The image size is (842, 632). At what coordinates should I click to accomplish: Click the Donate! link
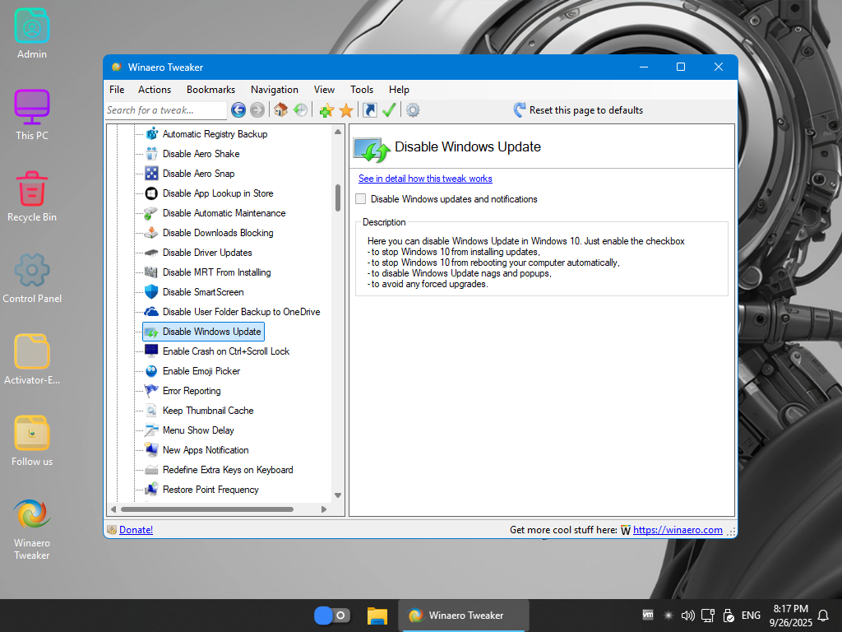coord(136,530)
